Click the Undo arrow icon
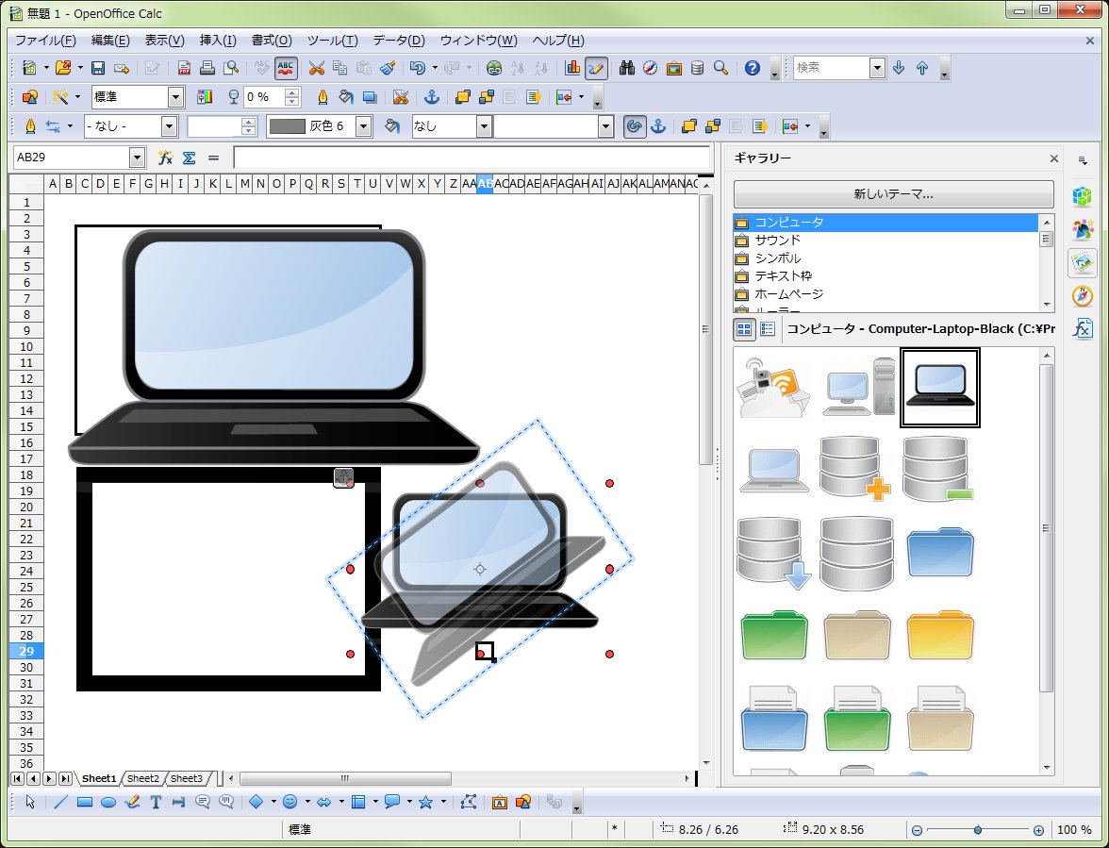Screen dimensions: 1109x848 pos(417,68)
